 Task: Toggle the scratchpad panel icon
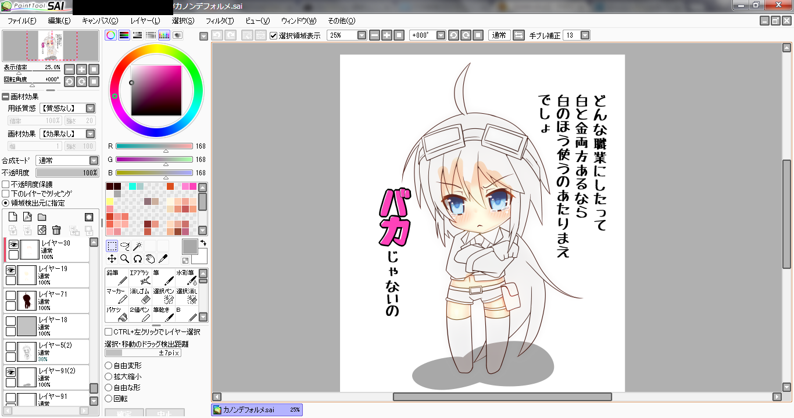click(x=177, y=35)
